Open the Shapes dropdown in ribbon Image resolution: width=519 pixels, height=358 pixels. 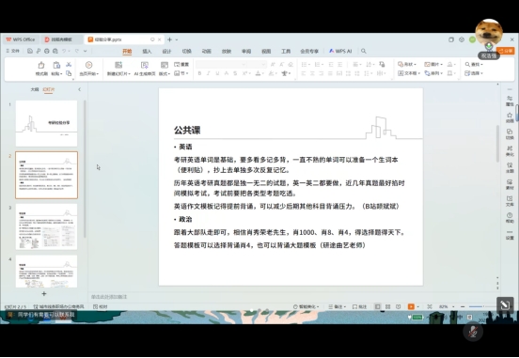pos(407,64)
